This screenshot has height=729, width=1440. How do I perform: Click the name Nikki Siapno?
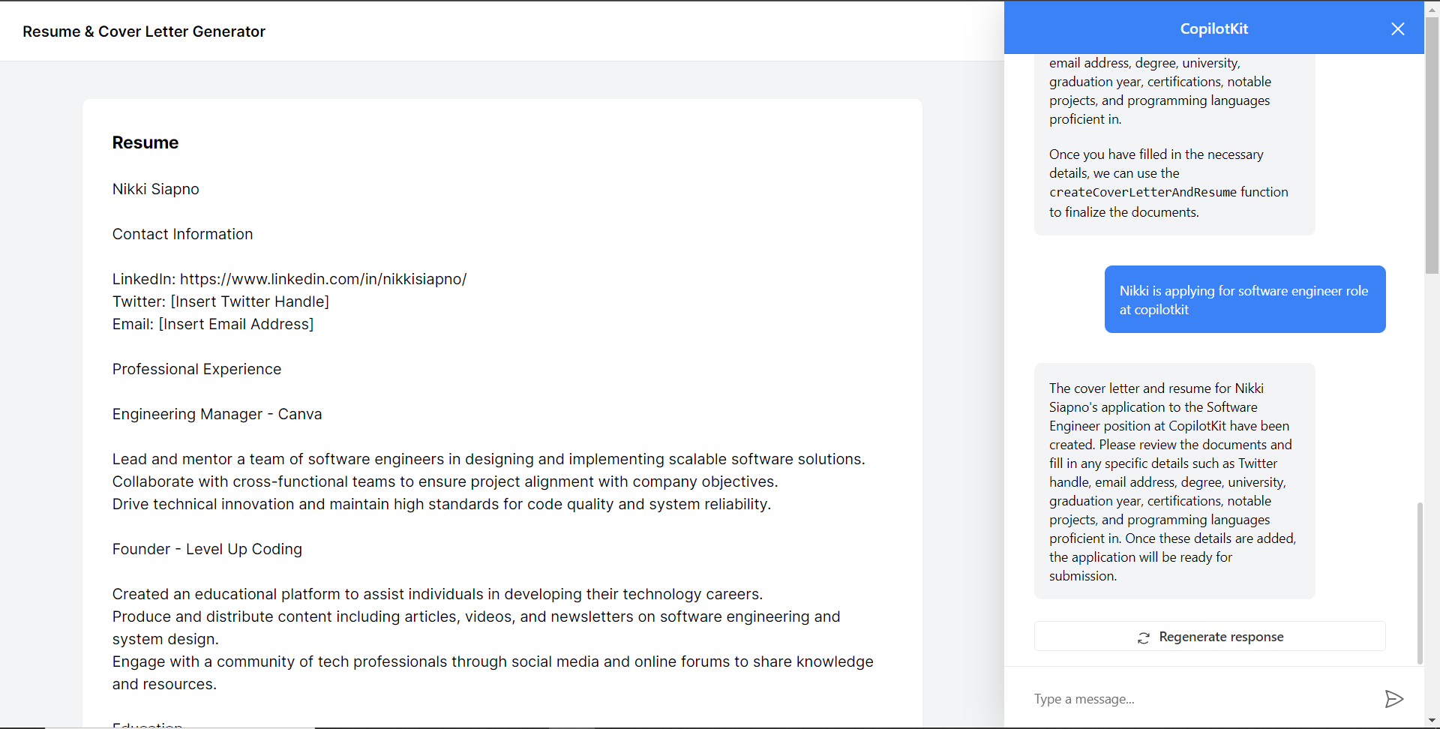click(156, 189)
